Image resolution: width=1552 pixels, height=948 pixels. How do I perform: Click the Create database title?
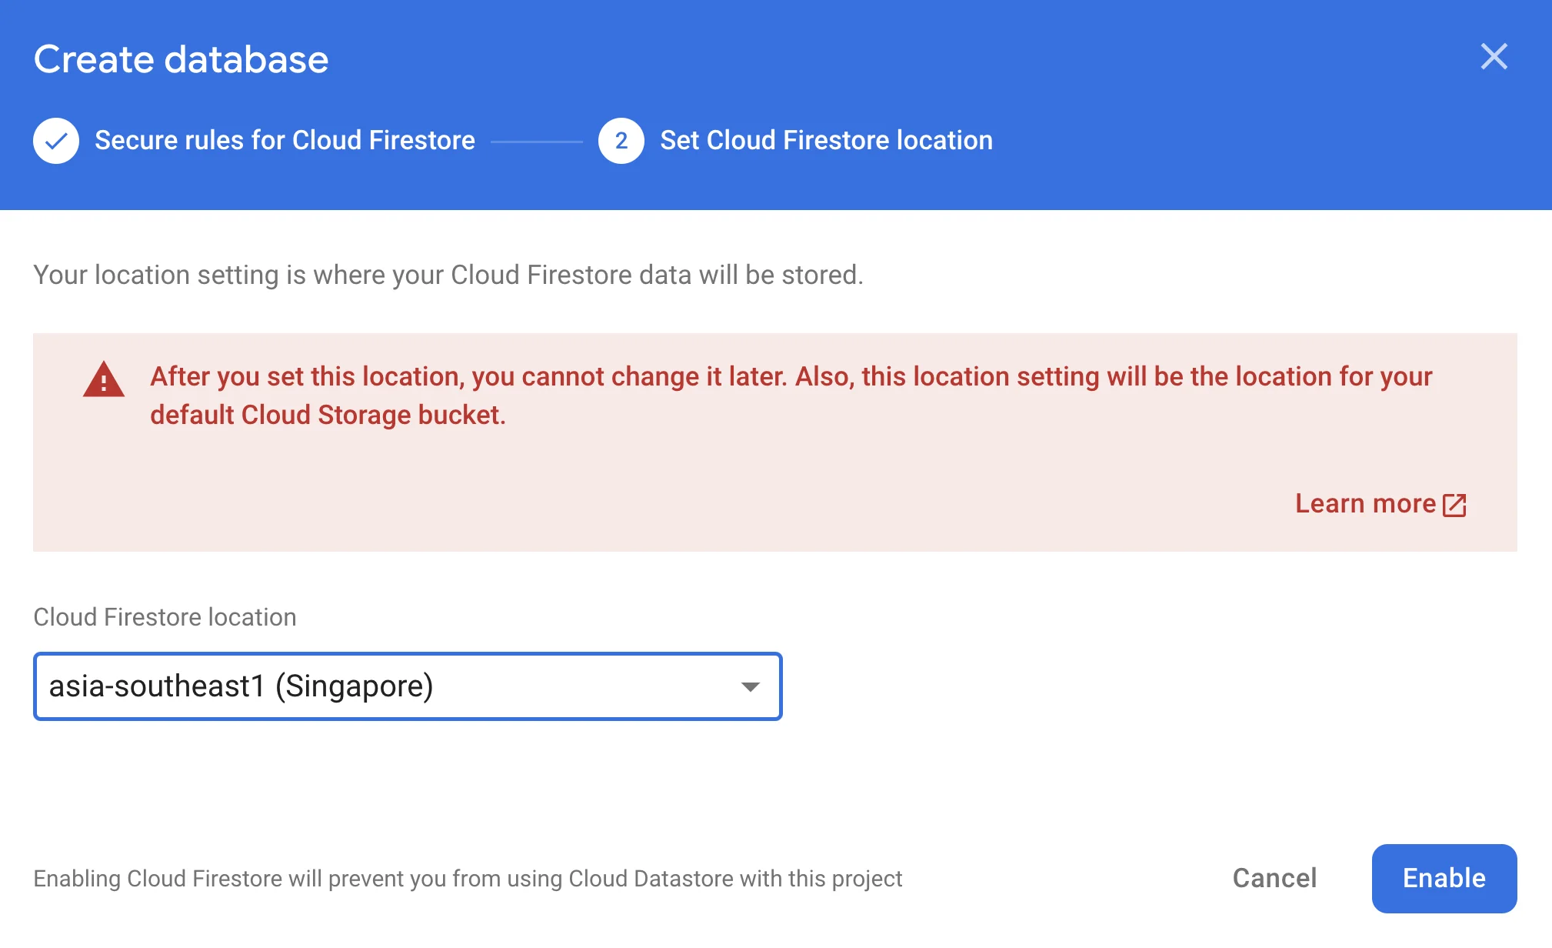click(182, 59)
